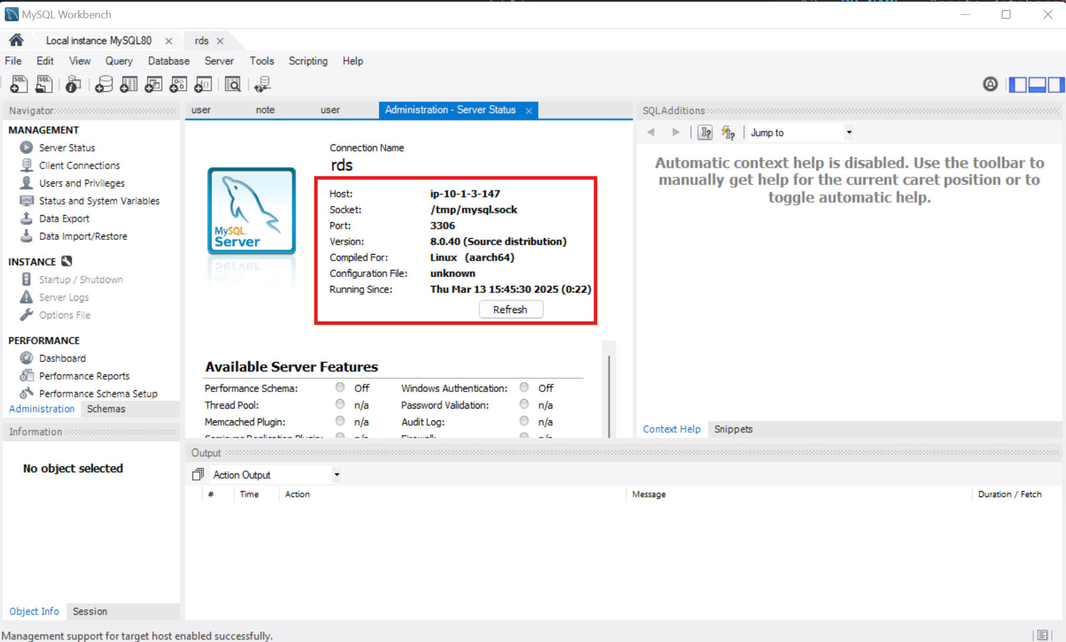Get context help for caret position

click(x=705, y=133)
